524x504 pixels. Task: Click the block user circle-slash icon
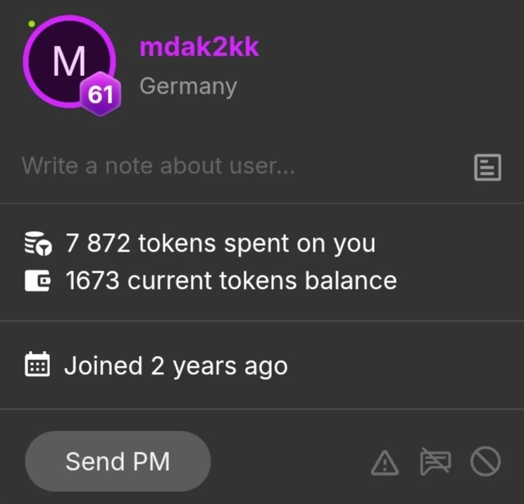coord(485,462)
